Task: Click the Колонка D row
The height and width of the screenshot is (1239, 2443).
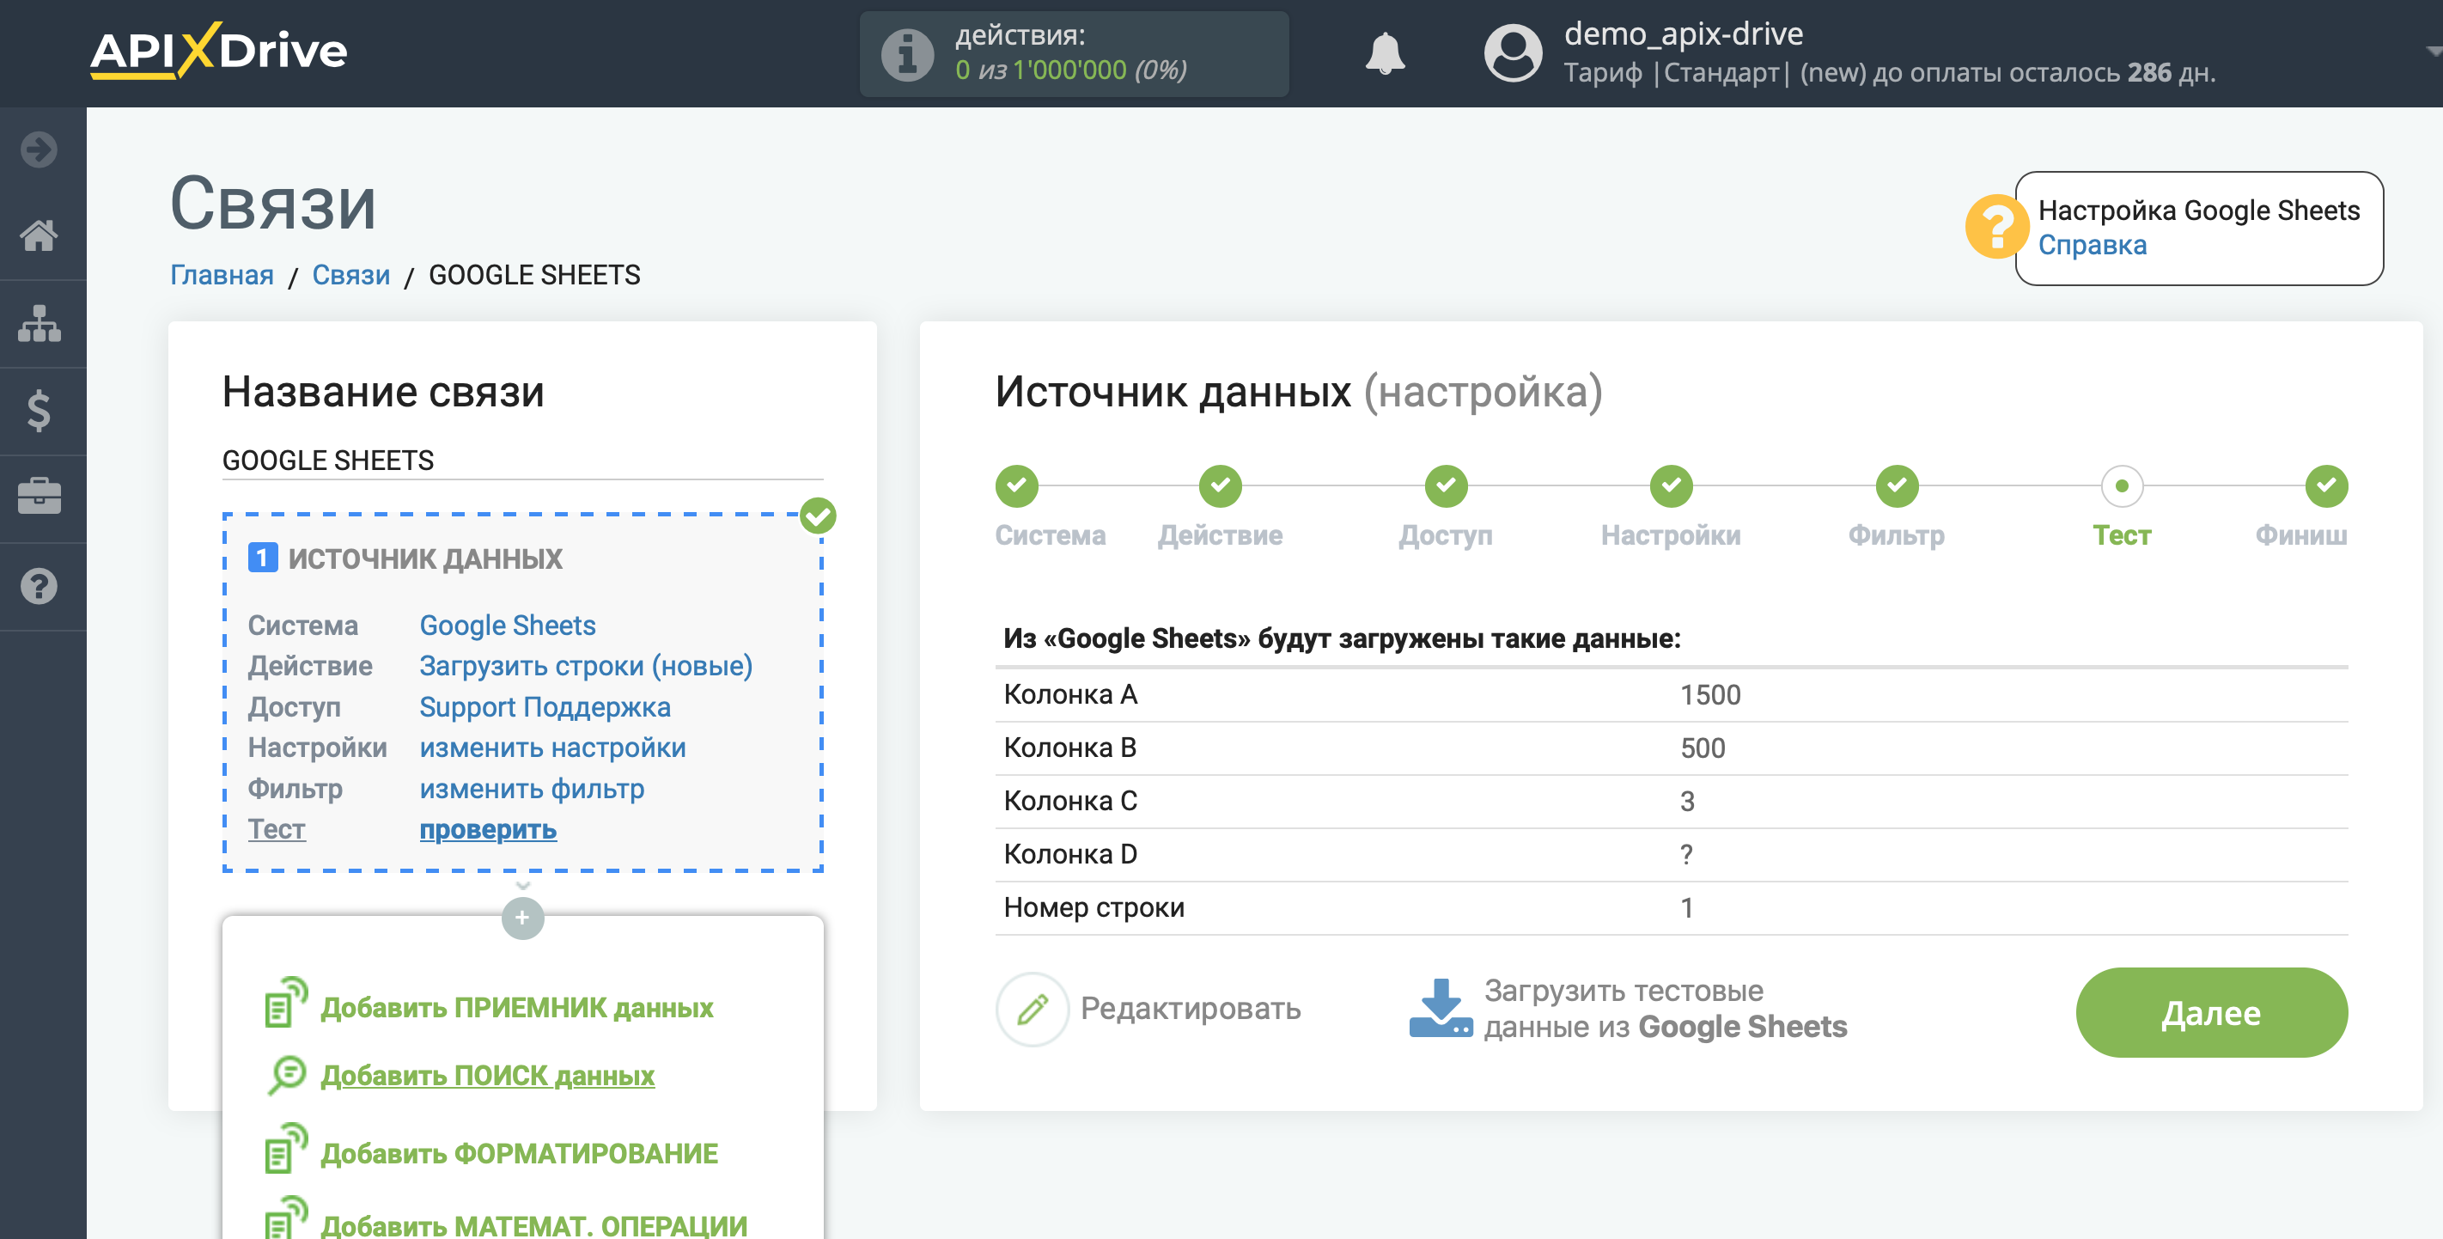Action: (x=1671, y=855)
